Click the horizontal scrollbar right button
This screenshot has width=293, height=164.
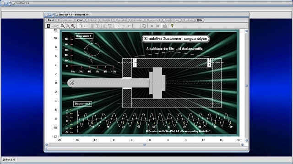coord(242,144)
